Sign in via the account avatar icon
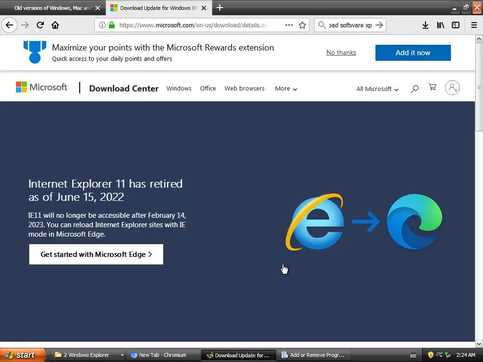 452,88
